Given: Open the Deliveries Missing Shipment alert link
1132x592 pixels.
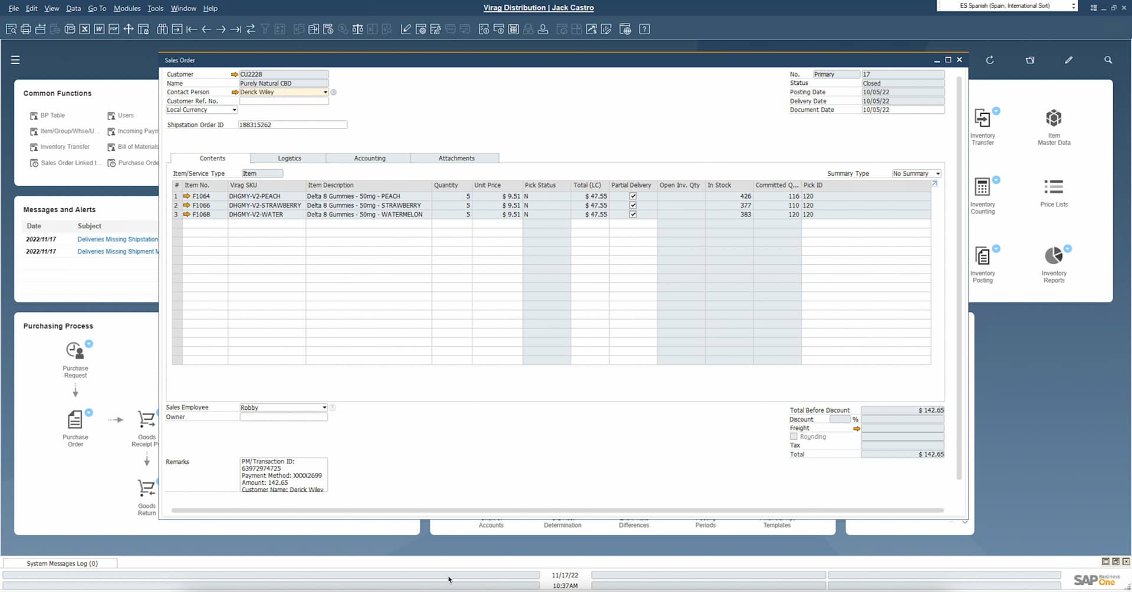Looking at the screenshot, I should (x=117, y=251).
